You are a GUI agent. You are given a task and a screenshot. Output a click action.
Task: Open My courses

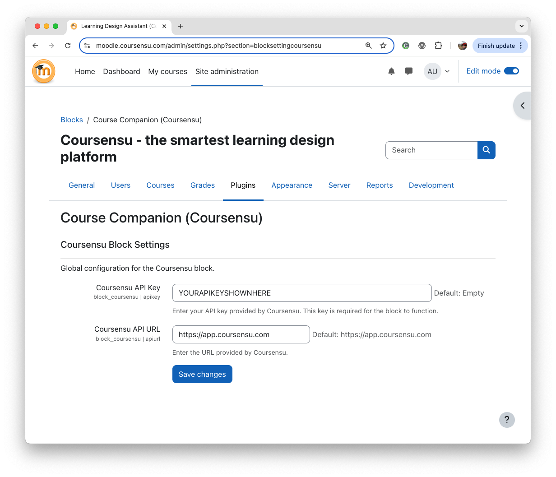point(167,71)
